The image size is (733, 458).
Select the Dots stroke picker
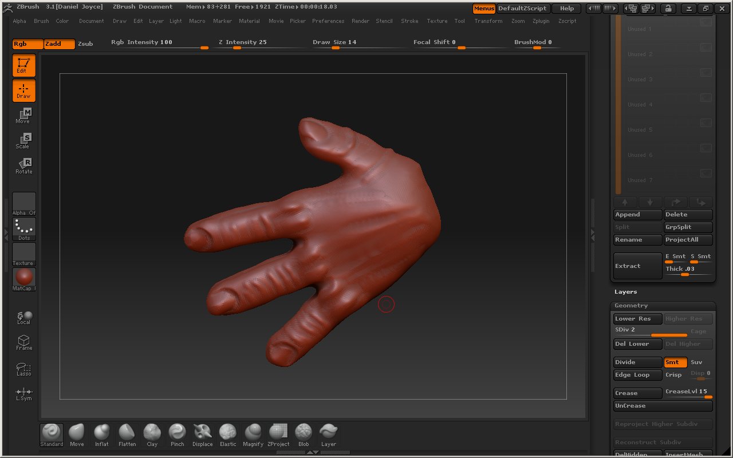23,228
